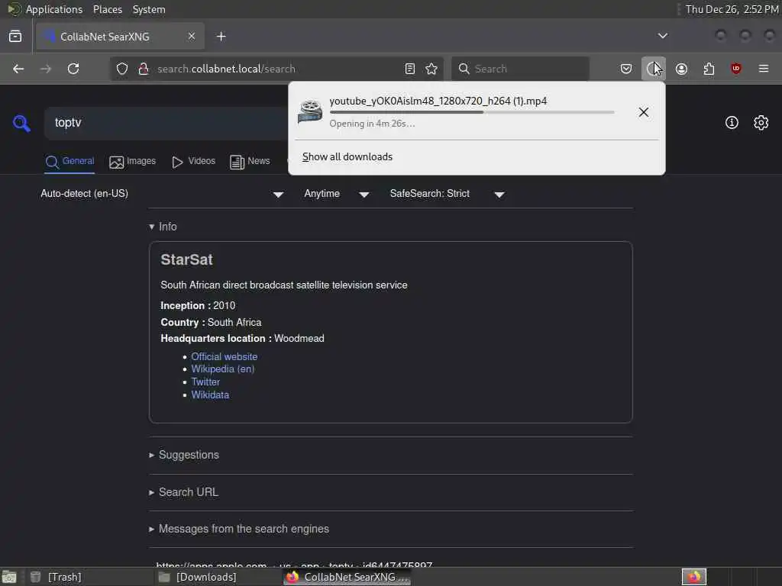
Task: Click the StarSat infobox heading
Action: click(x=186, y=259)
